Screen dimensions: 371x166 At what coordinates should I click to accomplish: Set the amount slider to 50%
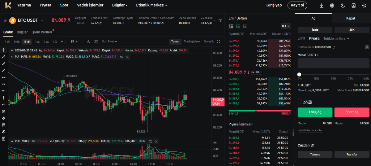[x=334, y=74]
